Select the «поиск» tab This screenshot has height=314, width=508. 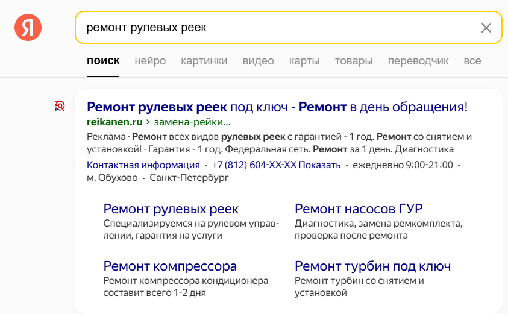(x=103, y=61)
